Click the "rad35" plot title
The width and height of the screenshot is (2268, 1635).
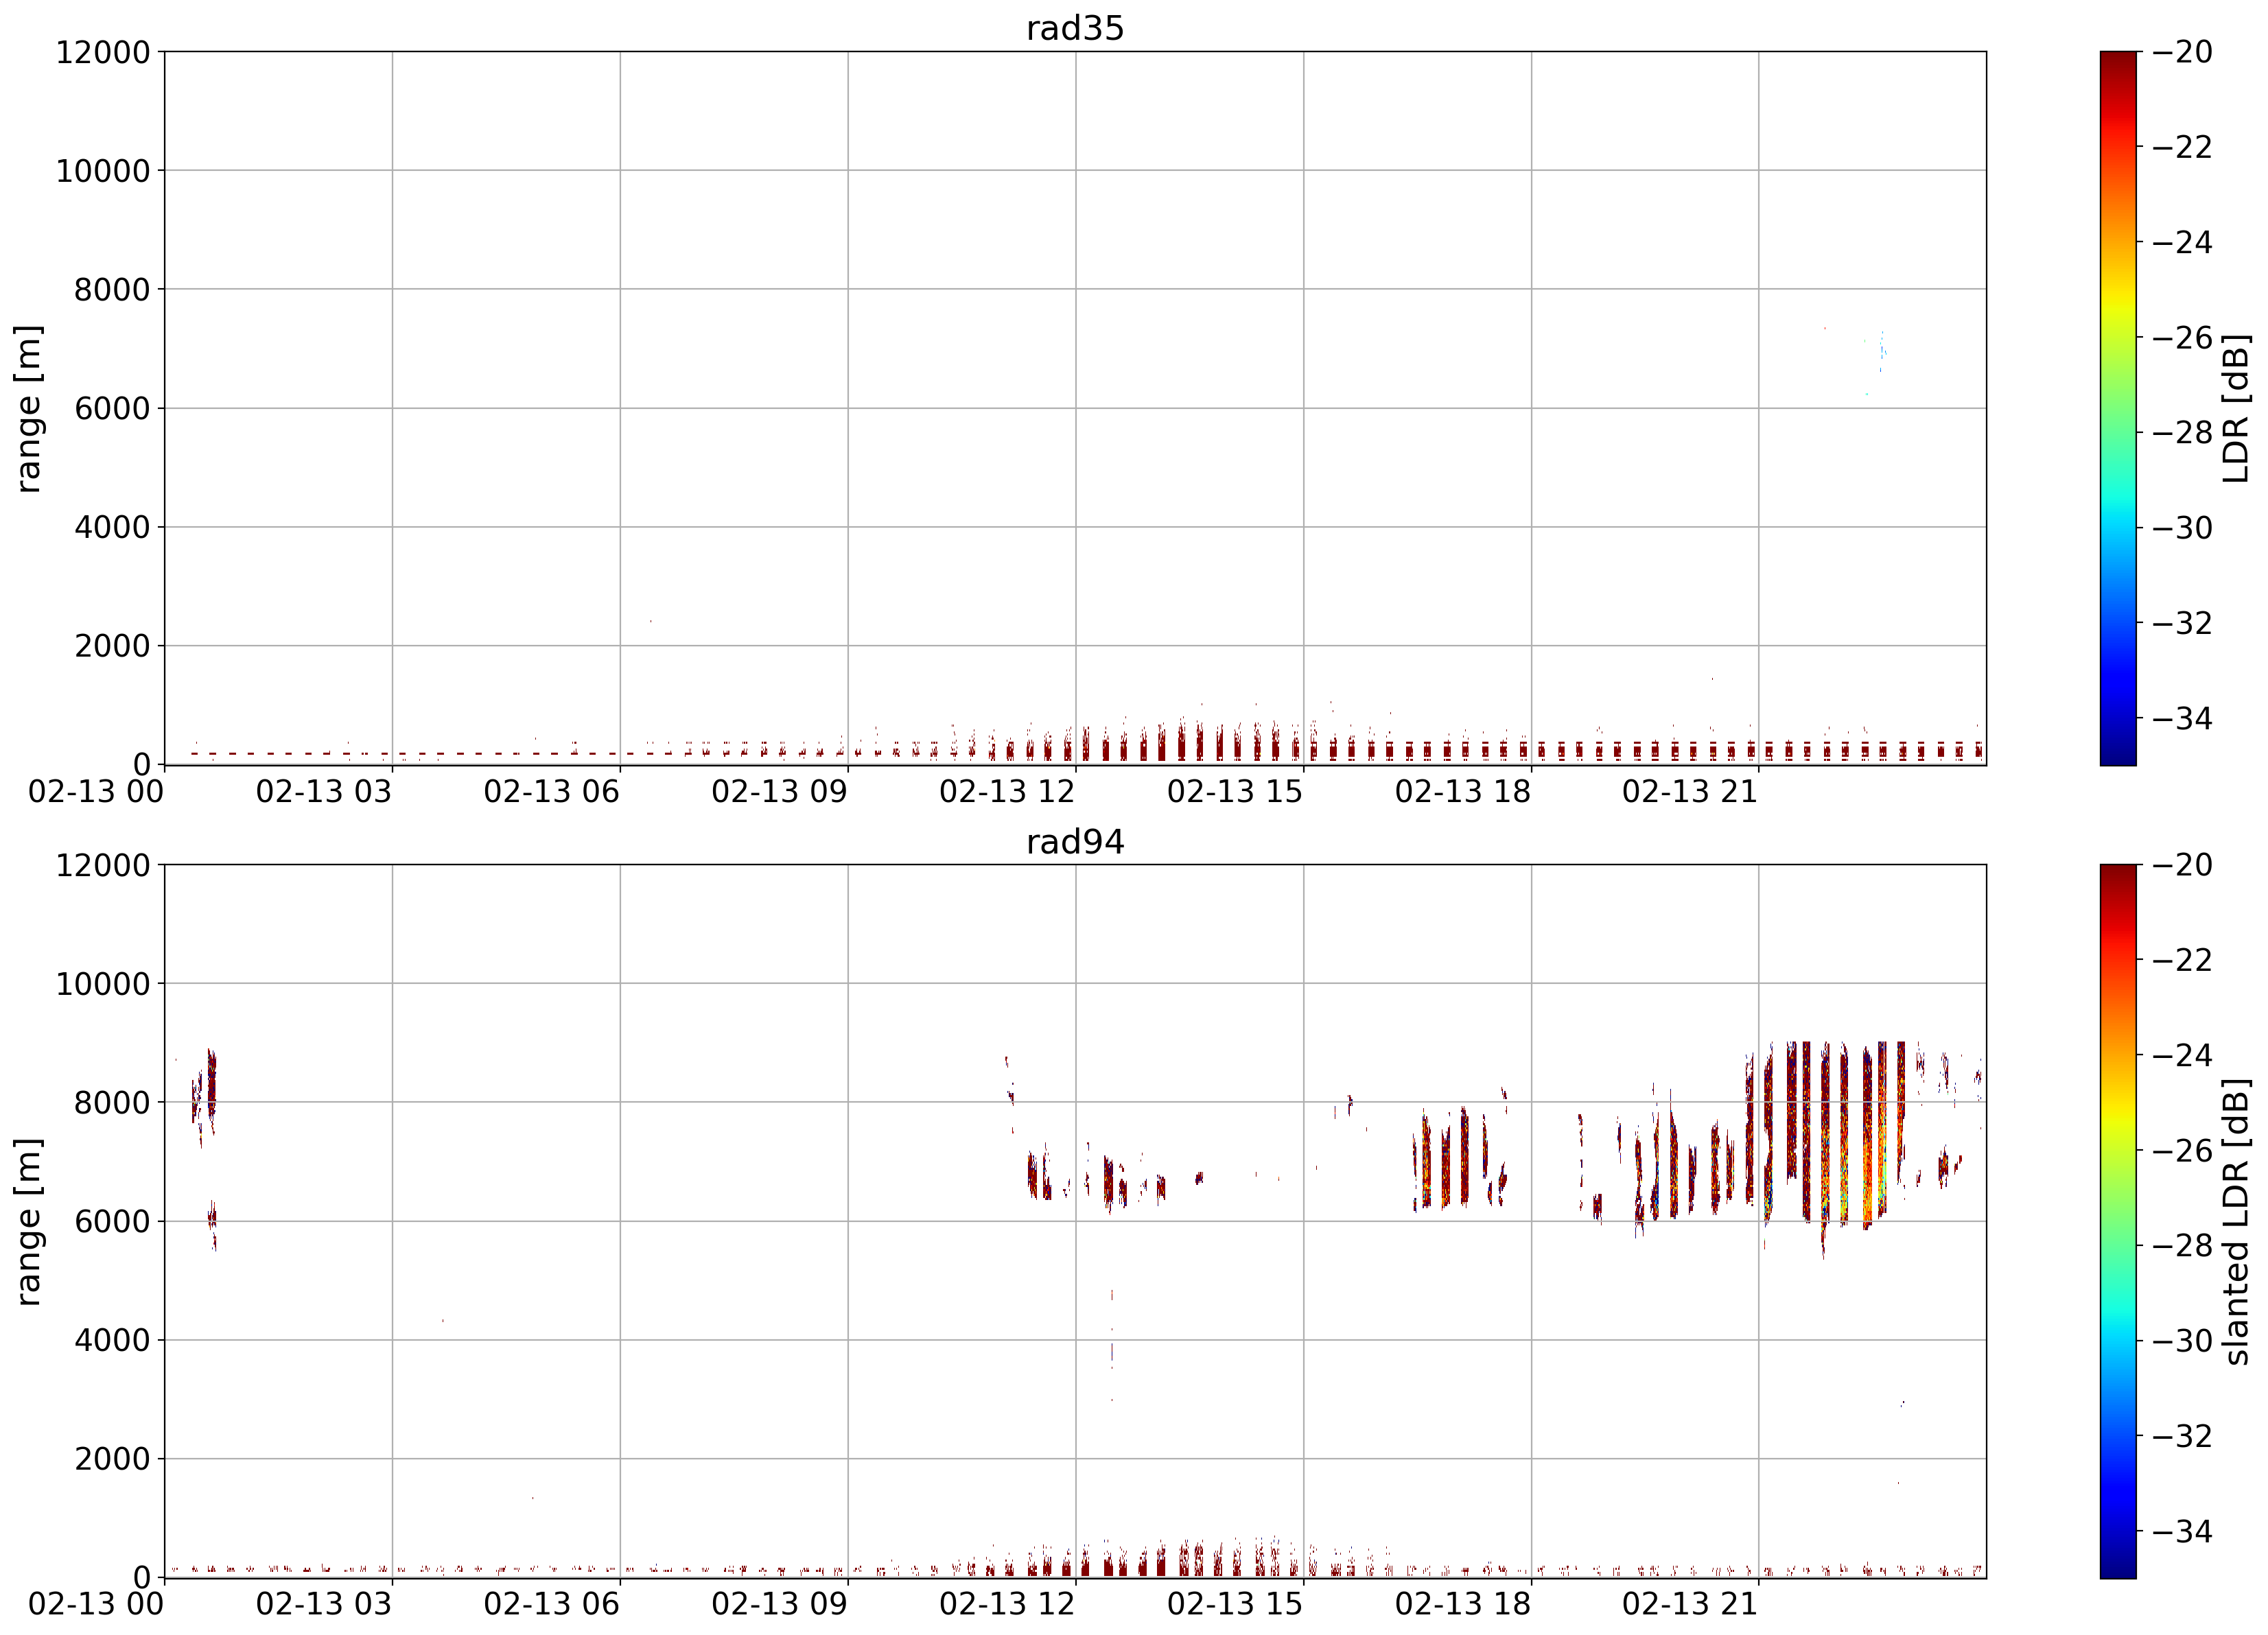[x=1075, y=28]
